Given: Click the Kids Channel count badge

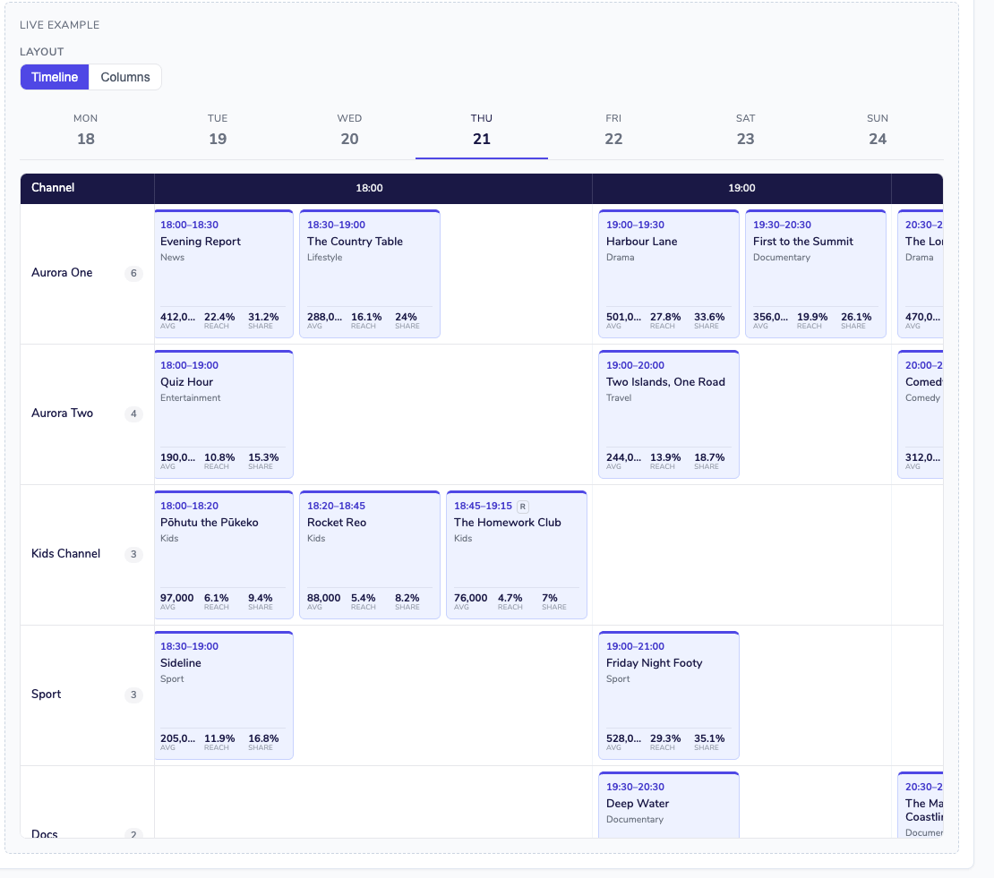Looking at the screenshot, I should tap(133, 554).
